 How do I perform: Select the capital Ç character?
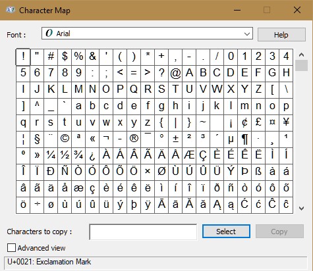point(203,156)
